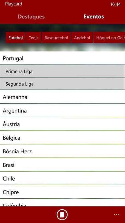Open the Primeira Liga competition
The height and width of the screenshot is (223, 125).
(63, 71)
